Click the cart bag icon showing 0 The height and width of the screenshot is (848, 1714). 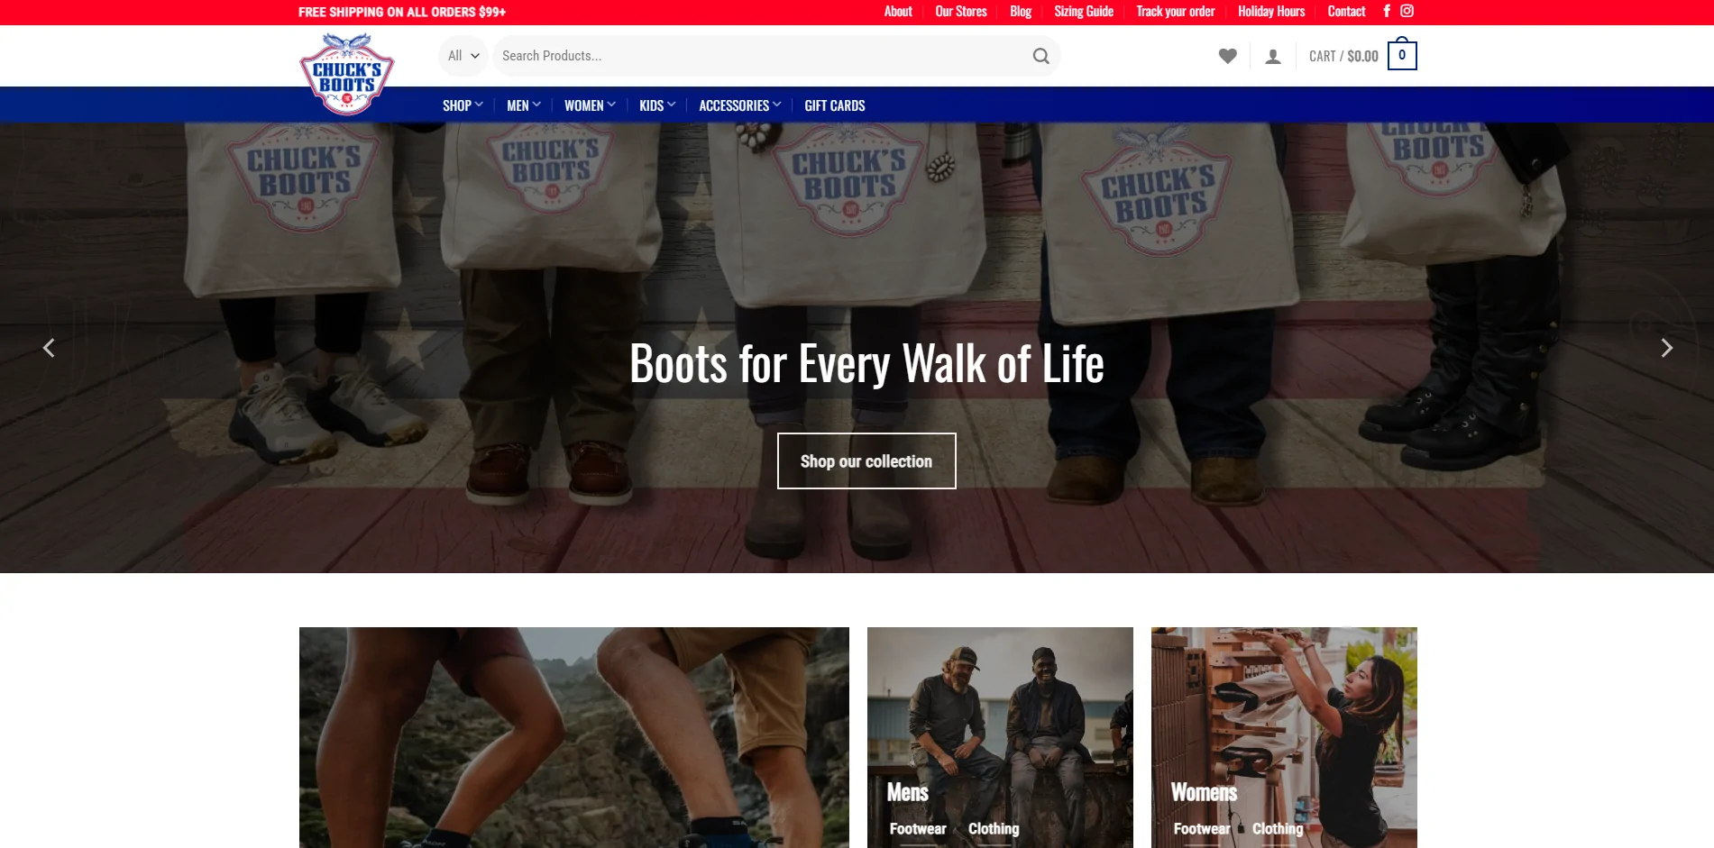(1401, 56)
